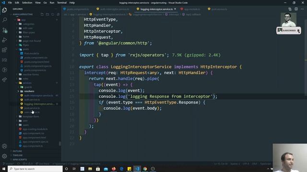This screenshot has width=307, height=172.
Task: Open post.service.ts in file tree
Action: point(32,108)
